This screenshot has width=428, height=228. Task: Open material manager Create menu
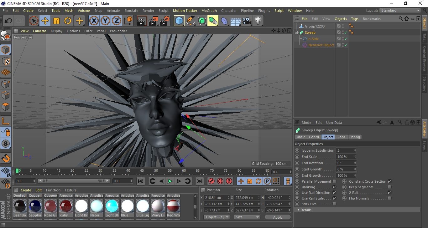point(26,190)
